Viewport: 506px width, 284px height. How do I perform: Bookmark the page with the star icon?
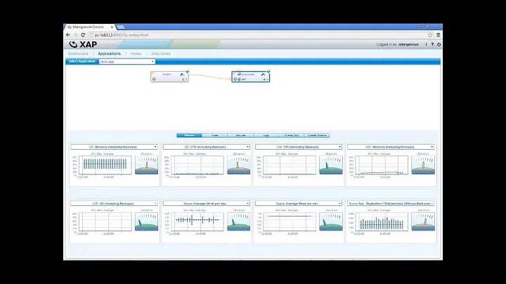430,35
